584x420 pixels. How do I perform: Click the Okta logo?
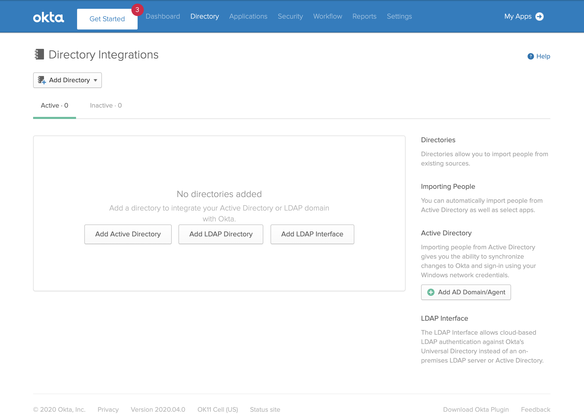click(x=49, y=18)
